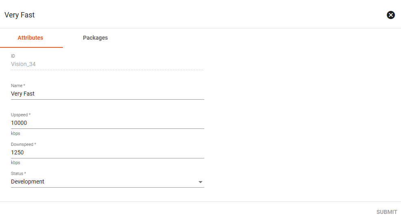Expand Status options via the arrow icon
Image resolution: width=401 pixels, height=218 pixels.
click(x=200, y=182)
